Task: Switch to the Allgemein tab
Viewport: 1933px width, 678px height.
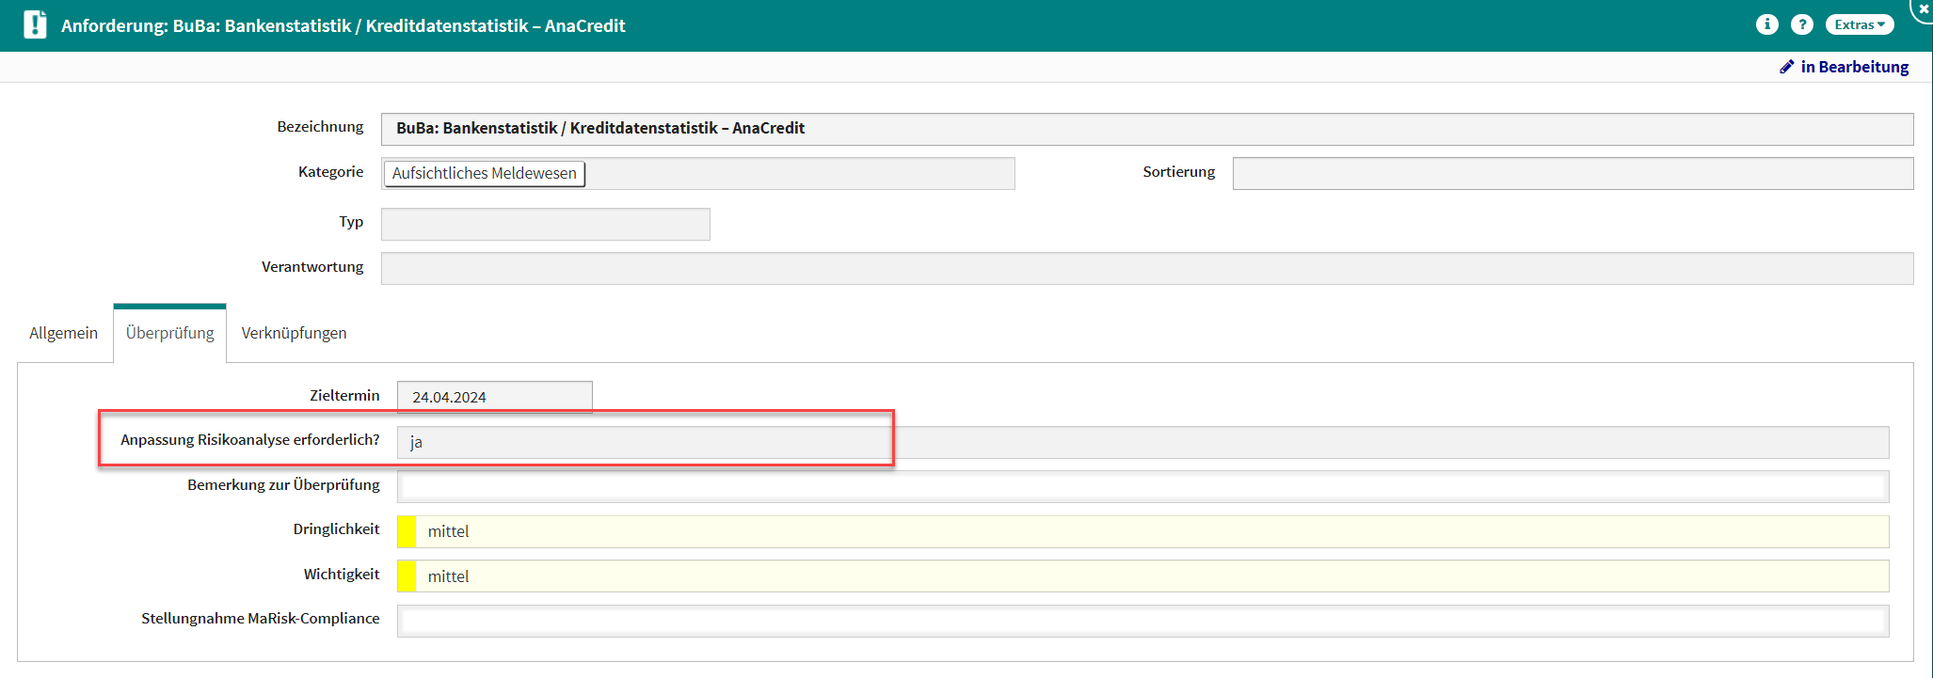Action: (x=63, y=333)
